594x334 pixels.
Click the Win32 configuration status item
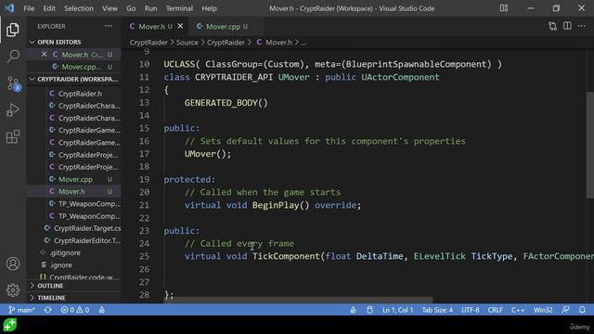pos(543,310)
